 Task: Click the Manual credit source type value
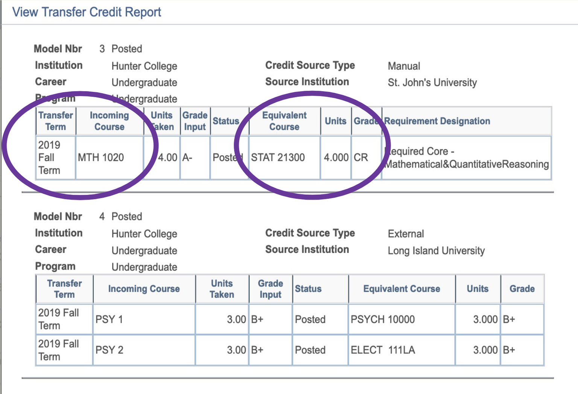(x=404, y=66)
